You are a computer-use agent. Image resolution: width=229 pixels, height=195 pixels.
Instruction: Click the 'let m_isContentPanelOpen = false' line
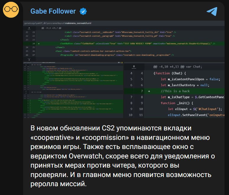coord(190,79)
